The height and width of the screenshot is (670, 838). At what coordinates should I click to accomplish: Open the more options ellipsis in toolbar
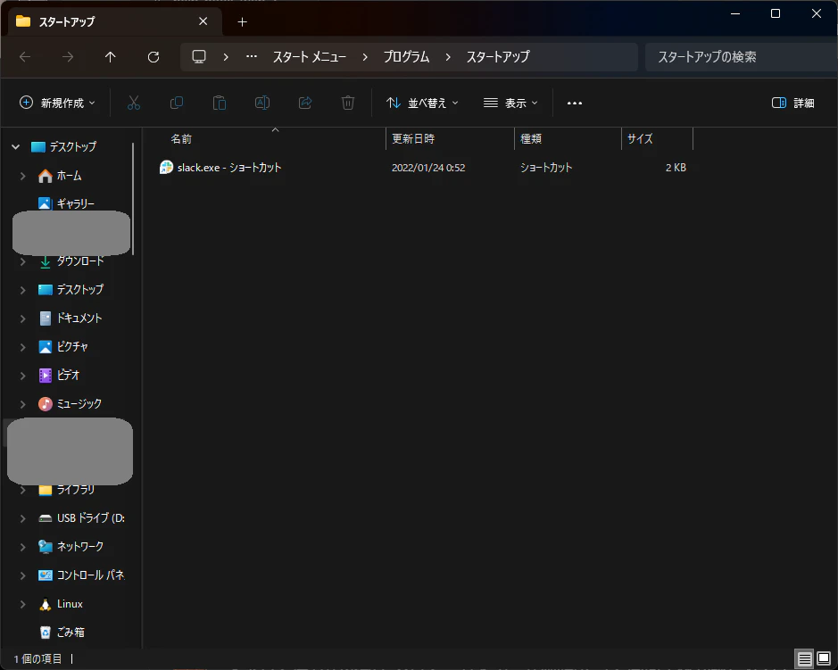click(x=575, y=103)
